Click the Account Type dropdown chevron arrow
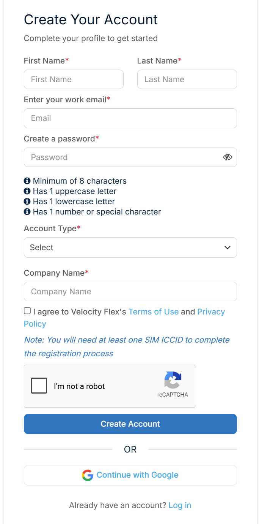This screenshot has width=262, height=524. 227,248
